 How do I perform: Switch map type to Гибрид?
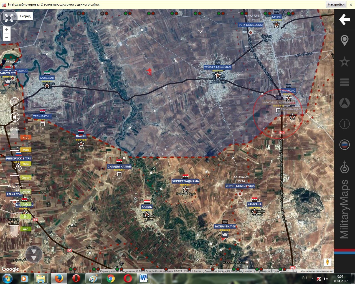tap(25, 16)
